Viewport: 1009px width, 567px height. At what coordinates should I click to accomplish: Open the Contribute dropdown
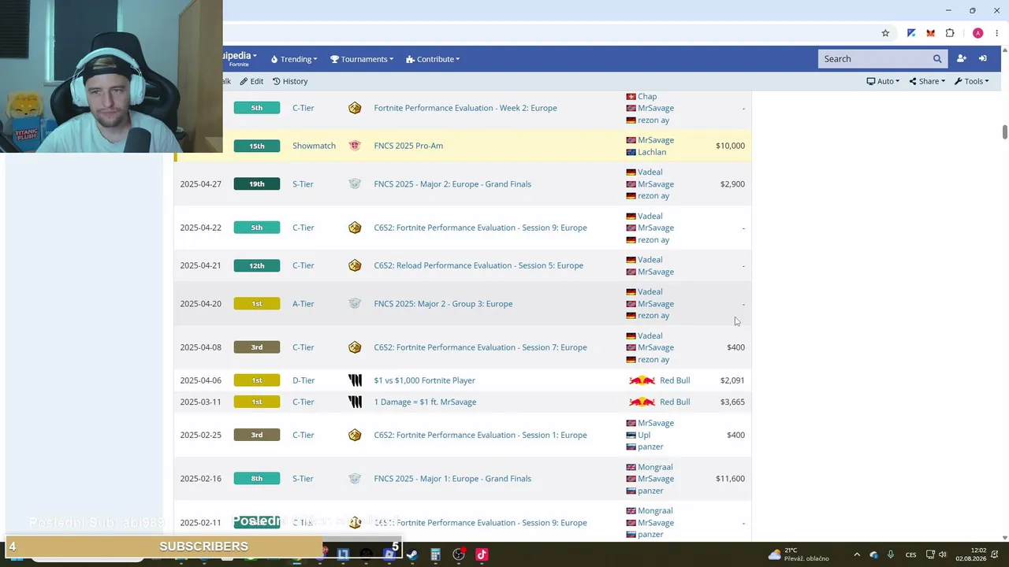point(433,59)
